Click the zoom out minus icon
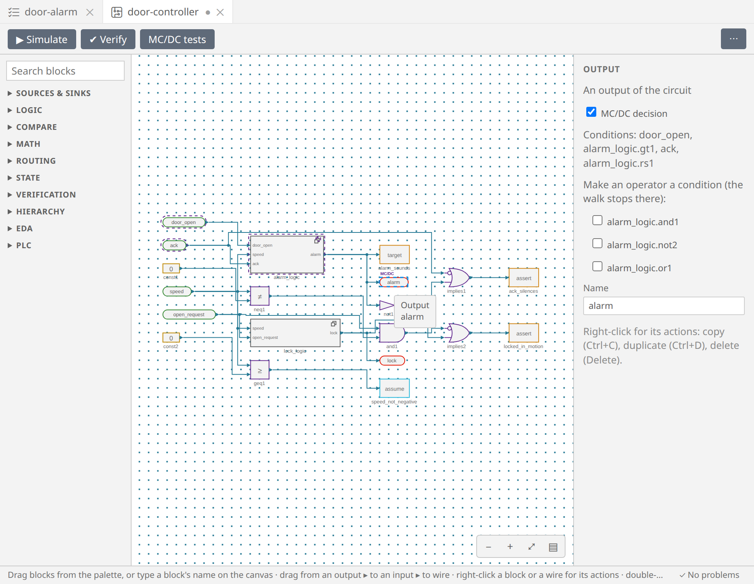 click(x=489, y=547)
